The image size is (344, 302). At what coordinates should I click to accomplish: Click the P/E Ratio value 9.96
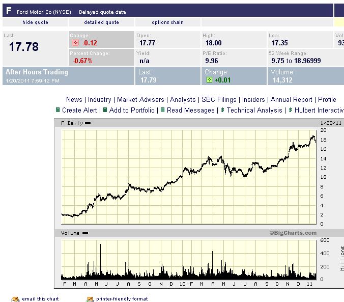click(212, 61)
